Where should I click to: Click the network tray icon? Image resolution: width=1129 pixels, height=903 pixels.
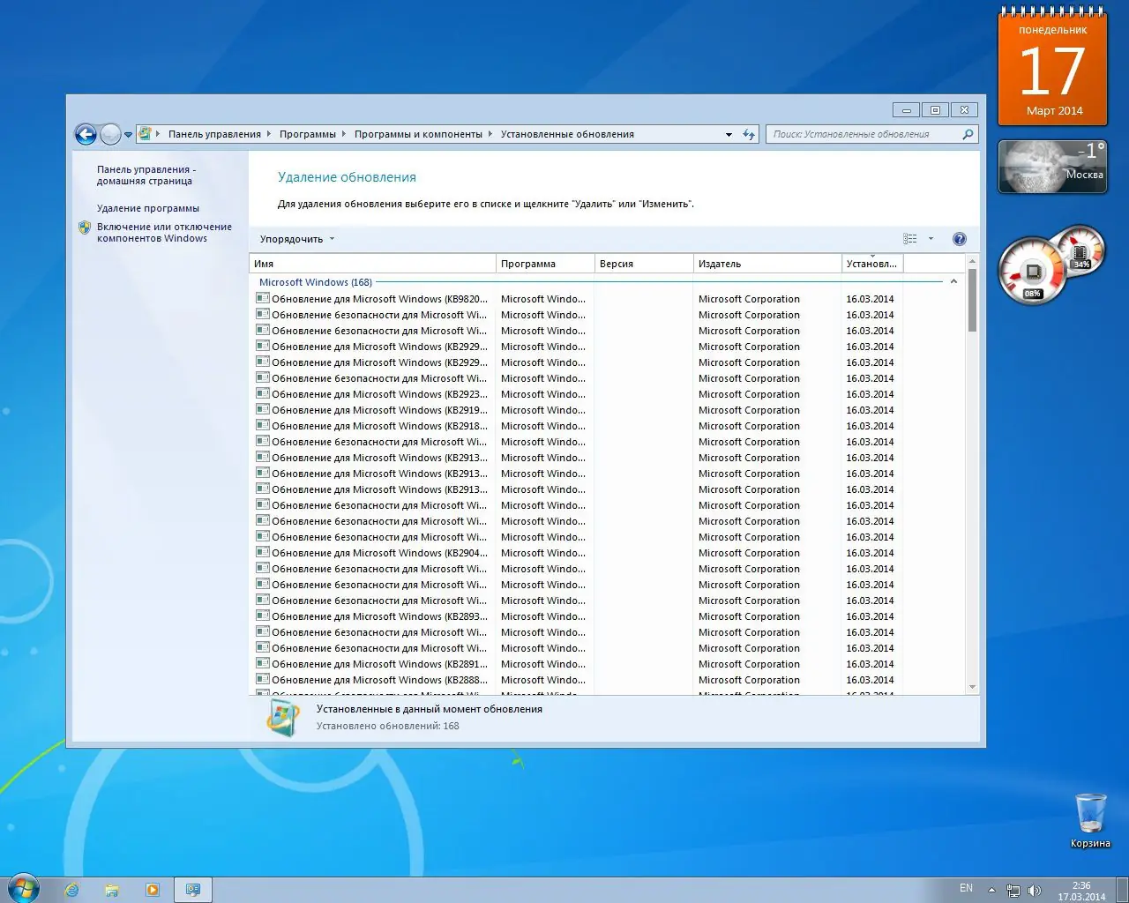pos(1013,891)
